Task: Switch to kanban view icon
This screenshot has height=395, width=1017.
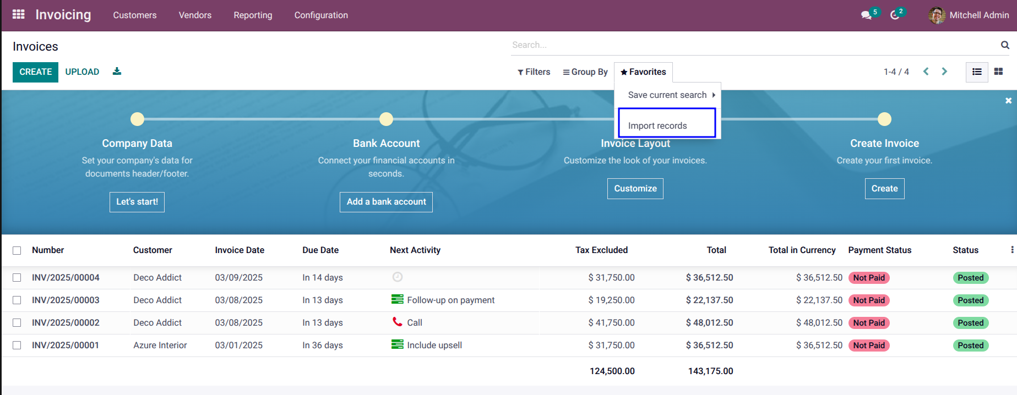Action: point(998,72)
